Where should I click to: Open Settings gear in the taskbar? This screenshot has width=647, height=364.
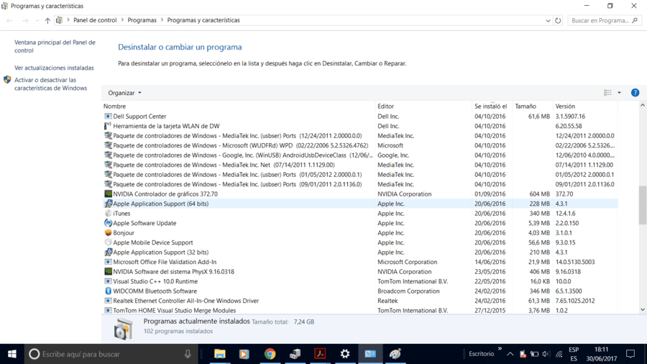[x=345, y=354]
